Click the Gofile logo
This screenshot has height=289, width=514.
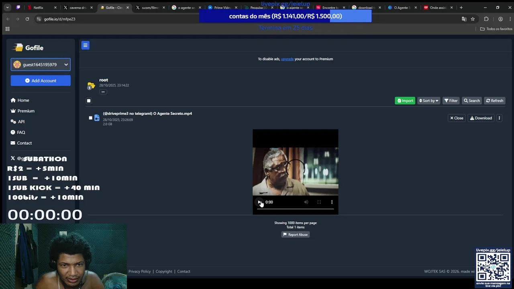tap(28, 48)
